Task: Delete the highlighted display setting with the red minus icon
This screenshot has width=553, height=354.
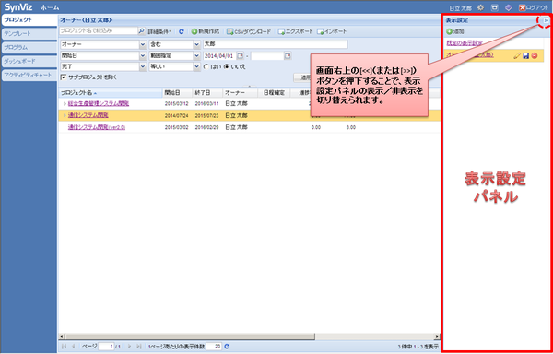Action: click(x=535, y=55)
